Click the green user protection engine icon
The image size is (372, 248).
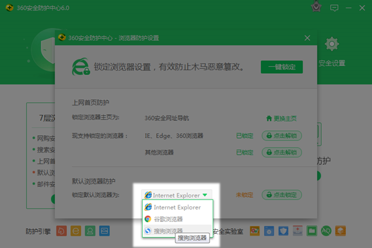tap(90, 231)
